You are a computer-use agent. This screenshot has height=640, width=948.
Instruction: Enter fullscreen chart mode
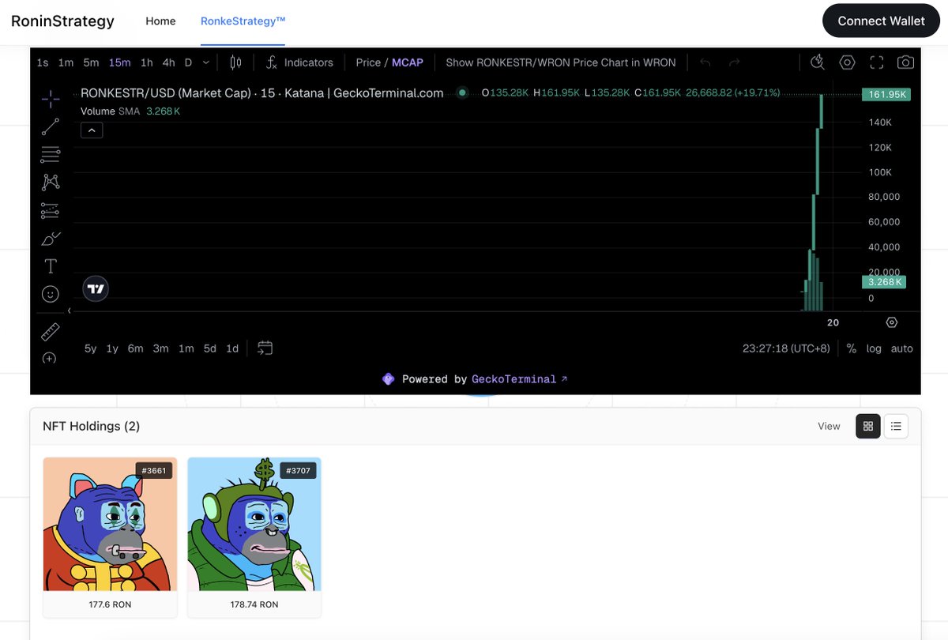876,62
